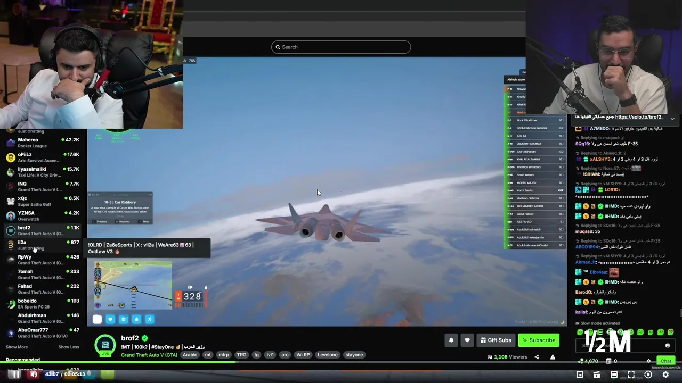Select the tg tag
Viewport: 682px width, 383px height.
point(256,355)
